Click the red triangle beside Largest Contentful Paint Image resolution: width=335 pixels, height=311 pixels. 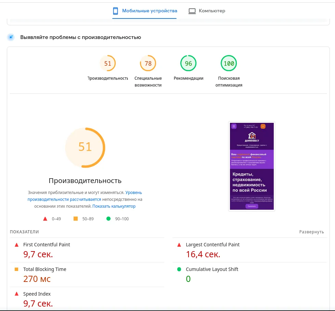(x=179, y=245)
